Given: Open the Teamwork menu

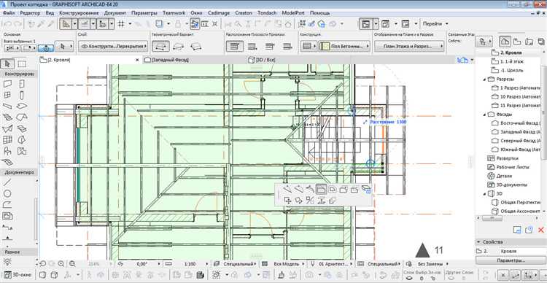Looking at the screenshot, I should click(x=174, y=13).
